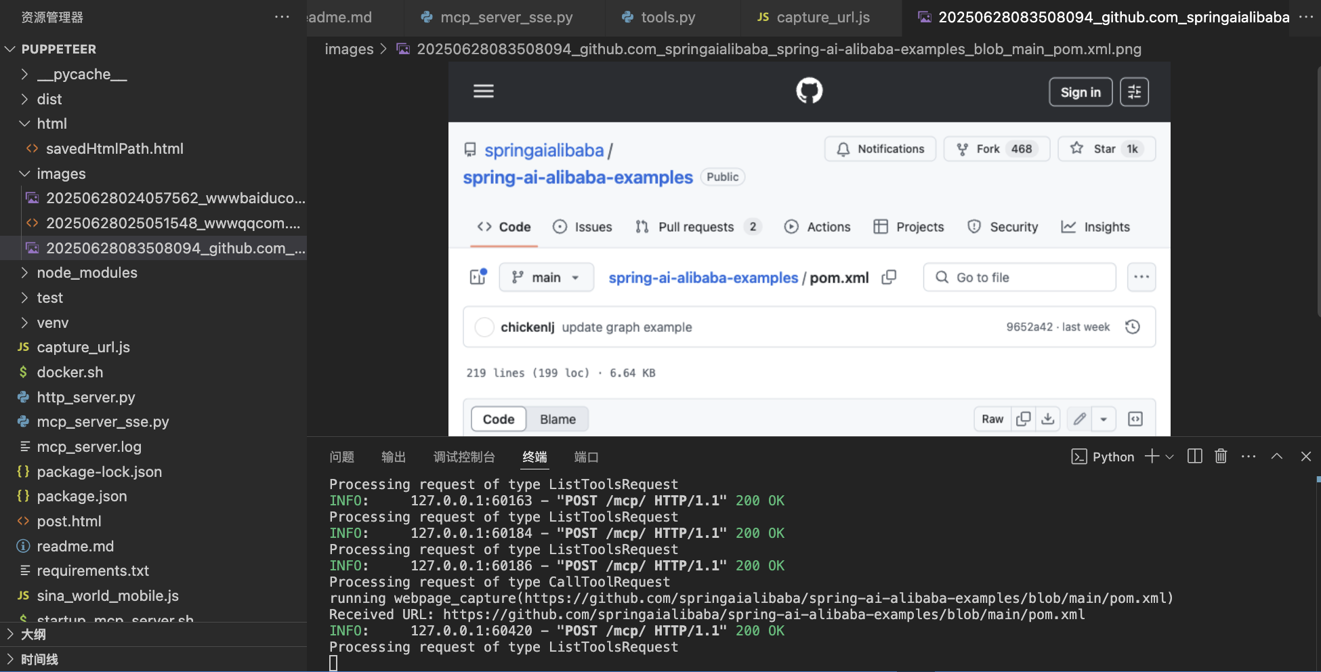Collapse the PUPPETEER root folder
Screen dimensions: 1321x672
(x=10, y=49)
